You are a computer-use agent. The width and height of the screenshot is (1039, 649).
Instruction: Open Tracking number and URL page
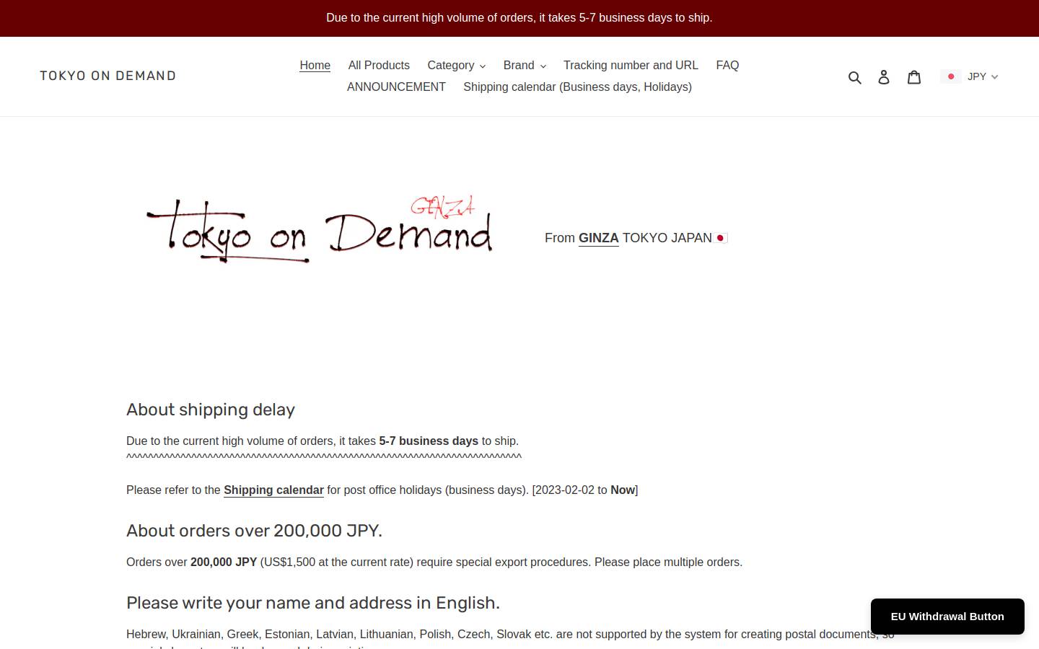tap(631, 66)
